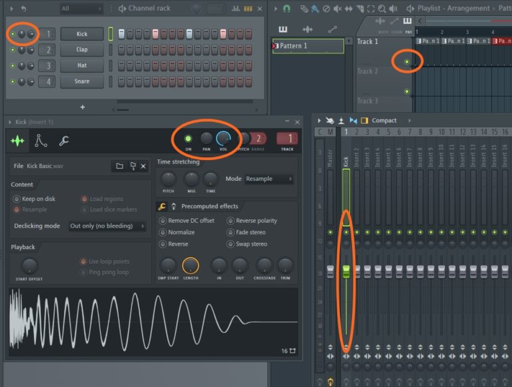Select the delete tool in Playlist toolbar
This screenshot has height=387, width=512.
326,9
